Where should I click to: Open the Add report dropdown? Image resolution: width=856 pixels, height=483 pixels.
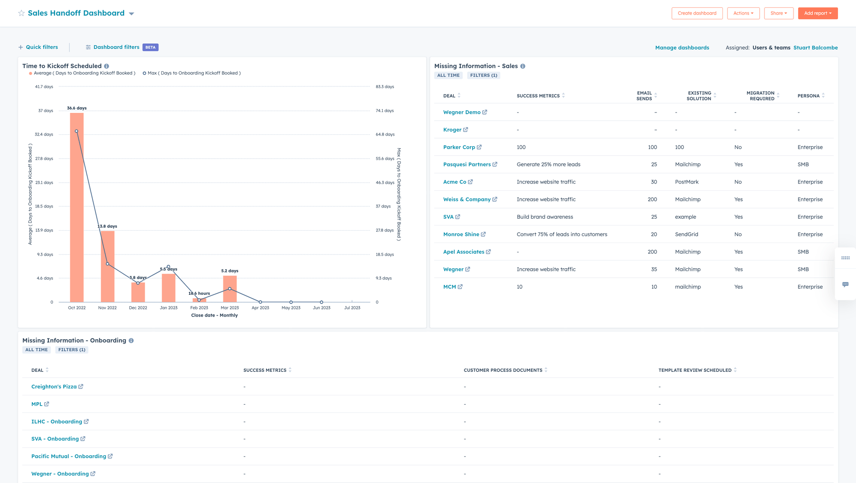coord(817,13)
